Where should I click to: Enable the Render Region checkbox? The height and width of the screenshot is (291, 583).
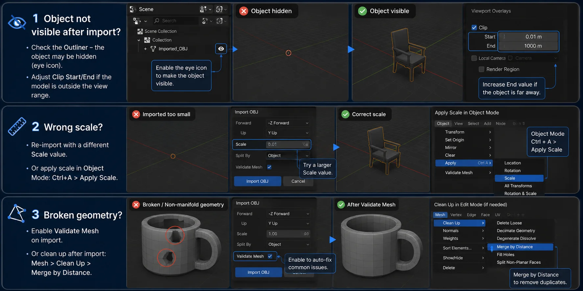[x=481, y=69]
